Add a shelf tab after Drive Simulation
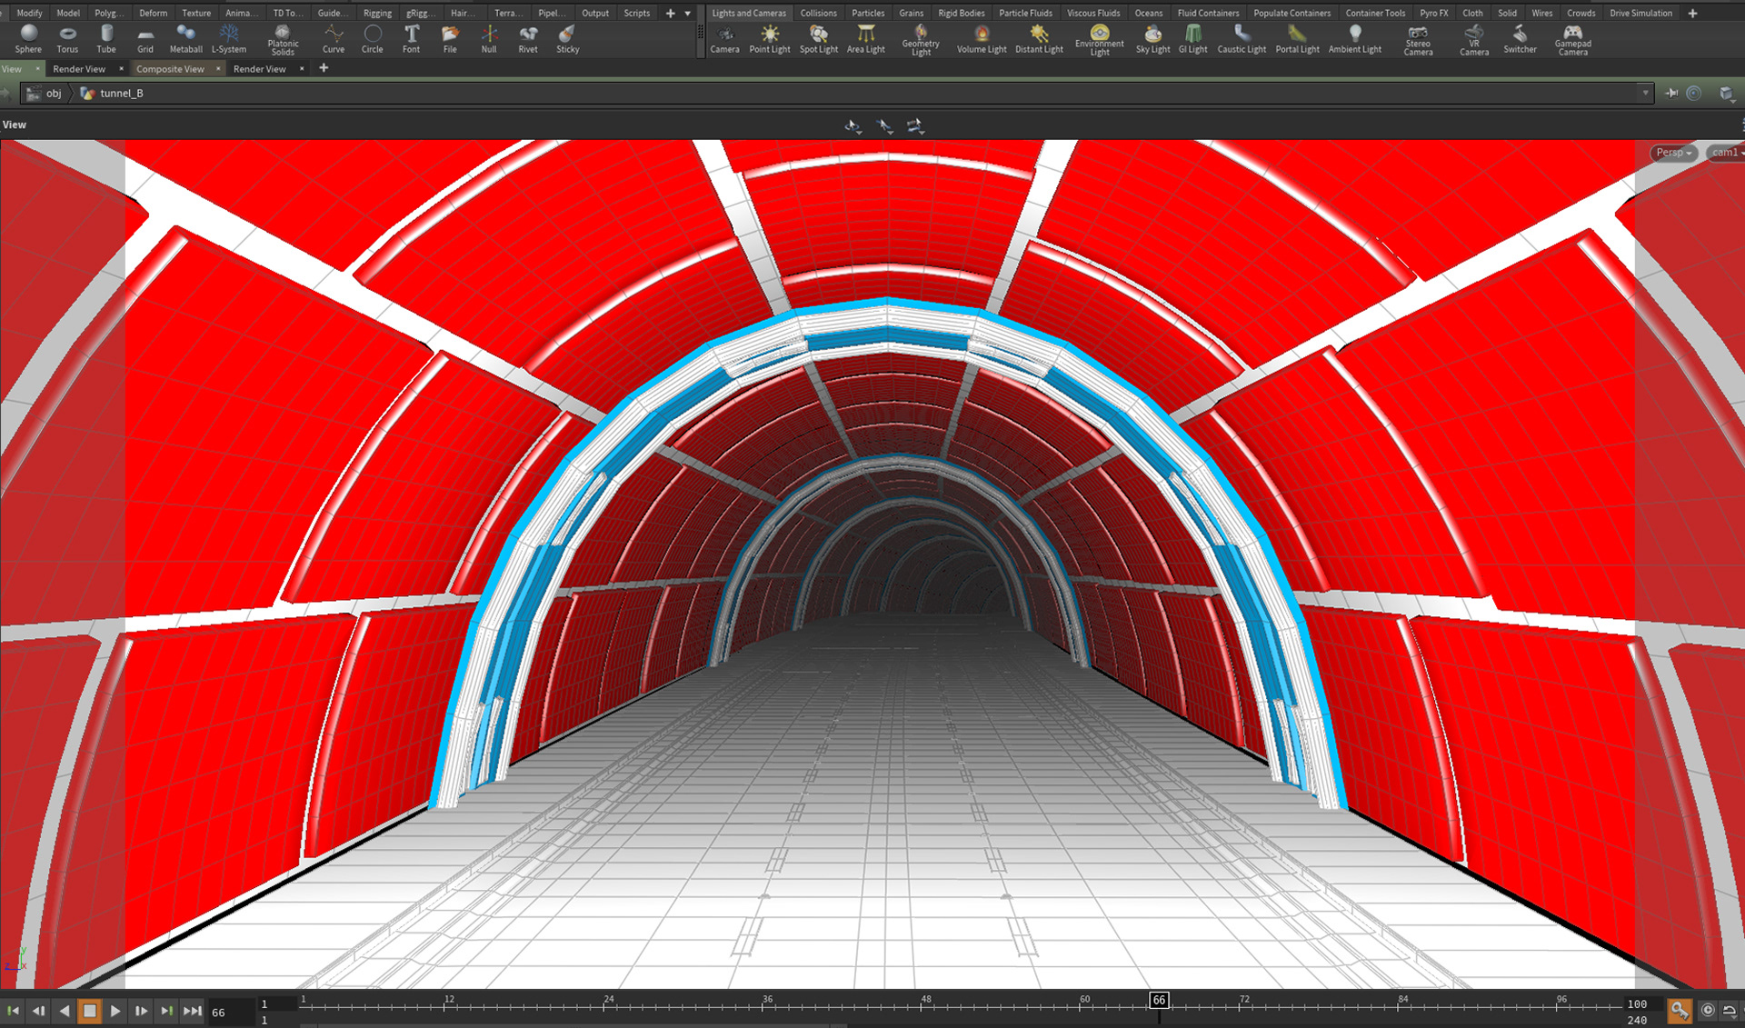The height and width of the screenshot is (1028, 1745). (x=1692, y=14)
